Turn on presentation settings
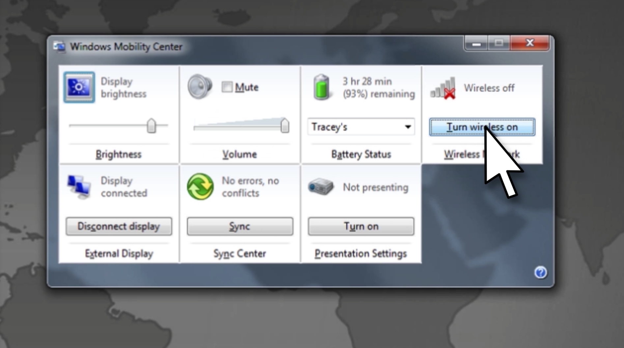This screenshot has height=348, width=624. pyautogui.click(x=361, y=226)
